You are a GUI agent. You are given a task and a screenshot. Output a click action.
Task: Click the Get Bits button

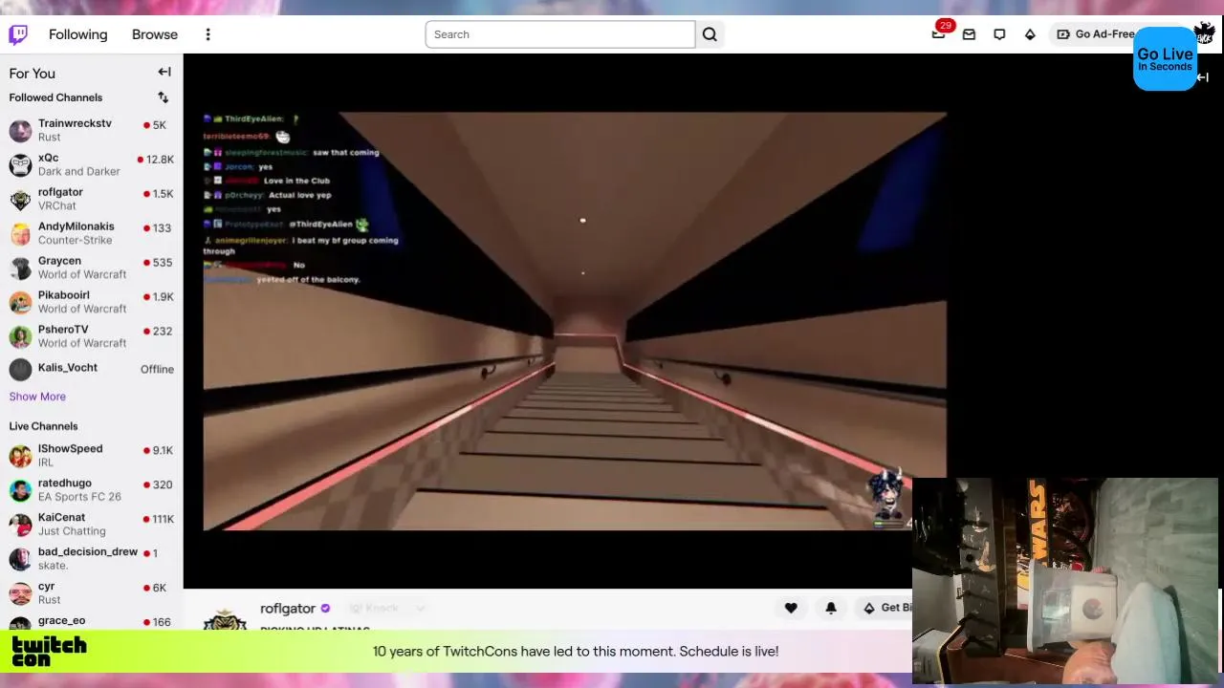885,608
